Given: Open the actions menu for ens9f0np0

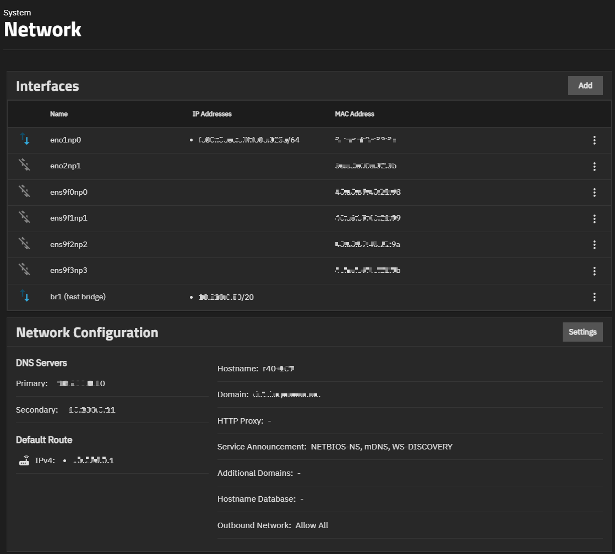Looking at the screenshot, I should pos(595,192).
